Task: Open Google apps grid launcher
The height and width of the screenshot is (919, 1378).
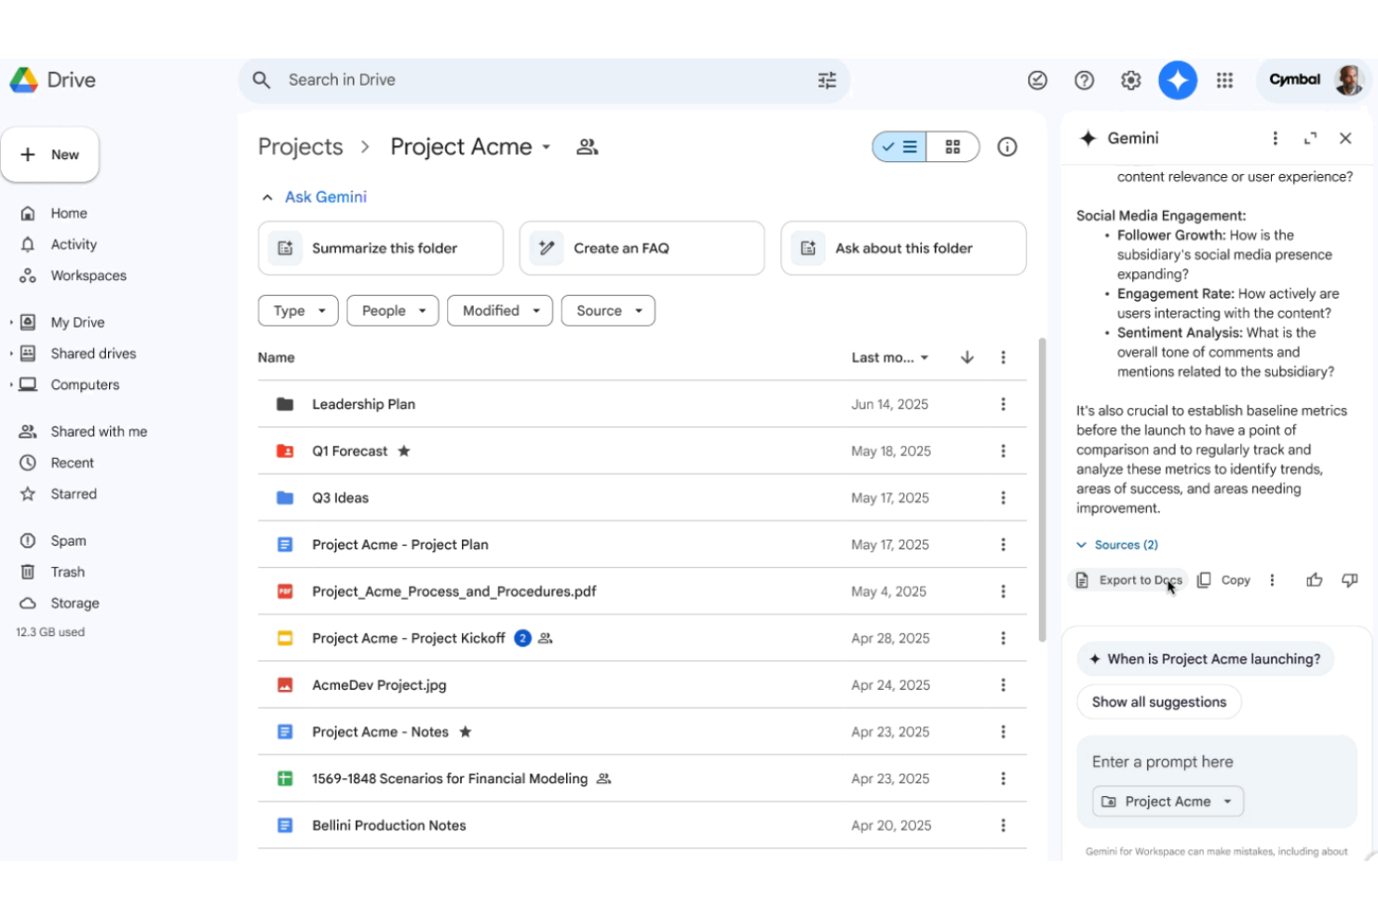Action: point(1224,80)
